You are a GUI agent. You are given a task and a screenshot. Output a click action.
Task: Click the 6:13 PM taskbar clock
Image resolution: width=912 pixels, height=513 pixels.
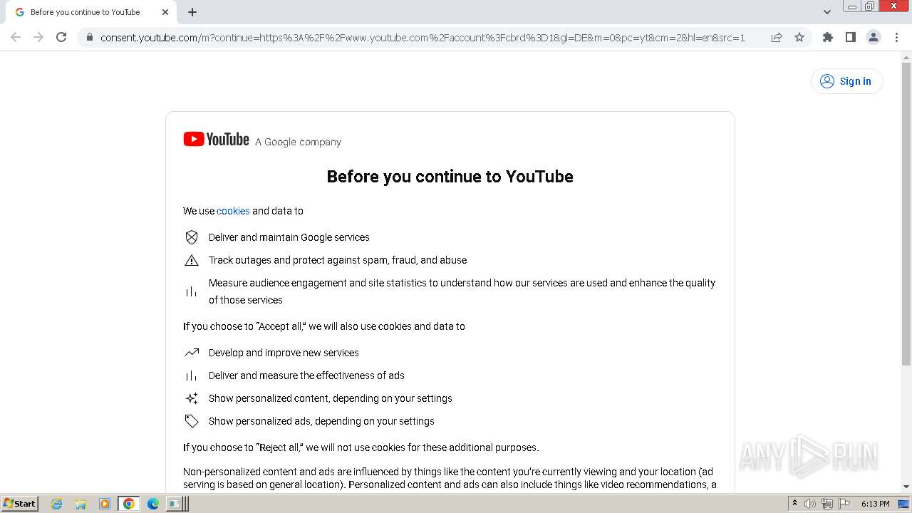[875, 504]
